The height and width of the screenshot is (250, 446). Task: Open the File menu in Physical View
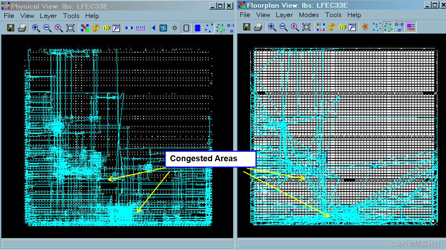pos(9,16)
